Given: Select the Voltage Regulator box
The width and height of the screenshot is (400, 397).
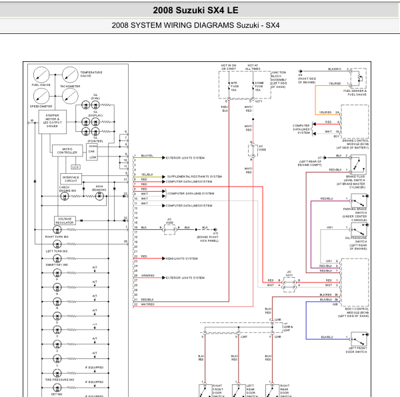Looking at the screenshot, I should point(65,220).
